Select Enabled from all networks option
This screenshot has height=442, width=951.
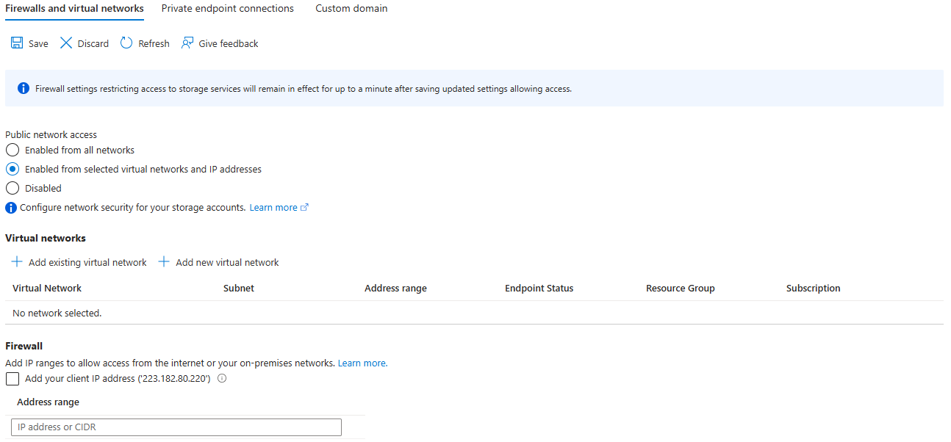tap(12, 150)
